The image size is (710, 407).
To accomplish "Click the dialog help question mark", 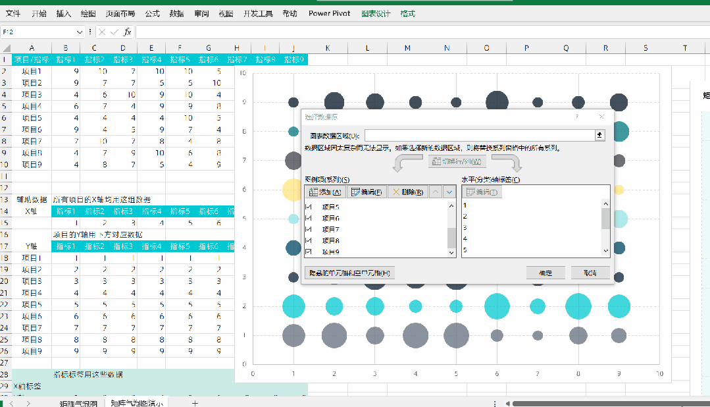I will tap(577, 117).
